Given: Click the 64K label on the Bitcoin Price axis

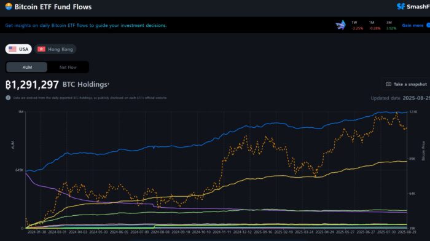Looking at the screenshot, I should coord(412,194).
